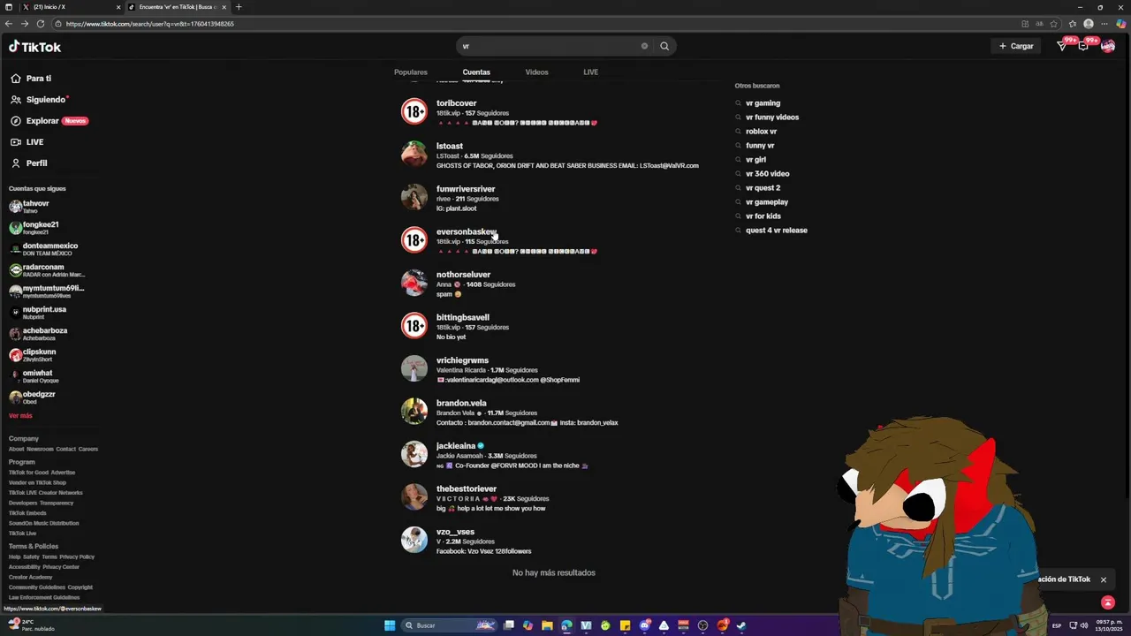Image resolution: width=1131 pixels, height=636 pixels.
Task: Click the Cargar upload button
Action: (x=1016, y=46)
